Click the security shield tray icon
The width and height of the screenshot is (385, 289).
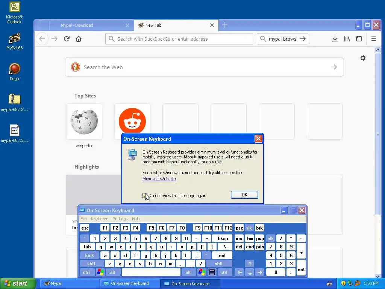coord(343,283)
